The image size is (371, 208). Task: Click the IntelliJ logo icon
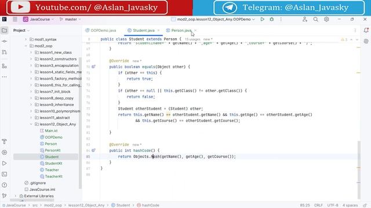pyautogui.click(x=4, y=19)
